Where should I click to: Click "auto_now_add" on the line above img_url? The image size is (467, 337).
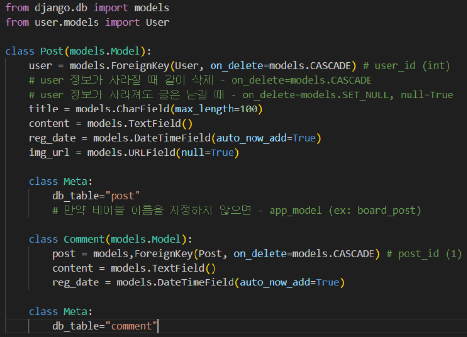[252, 138]
